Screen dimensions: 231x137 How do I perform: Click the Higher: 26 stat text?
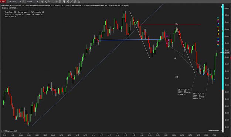[x=20, y=14]
